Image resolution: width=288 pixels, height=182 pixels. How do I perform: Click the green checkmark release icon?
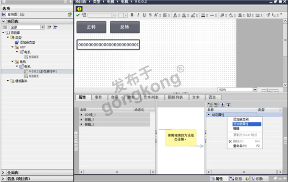[78, 15]
